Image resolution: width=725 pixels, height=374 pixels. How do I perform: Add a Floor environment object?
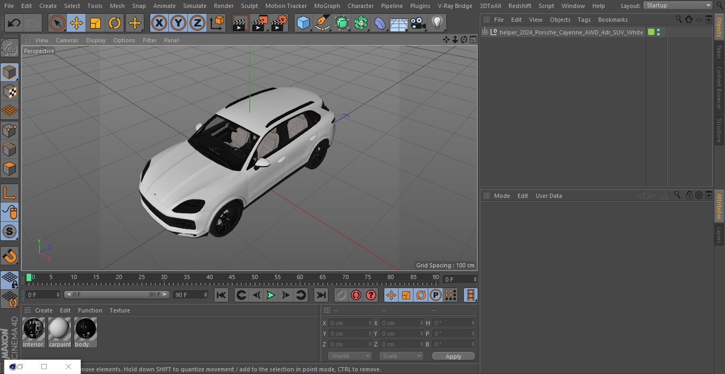coord(399,23)
